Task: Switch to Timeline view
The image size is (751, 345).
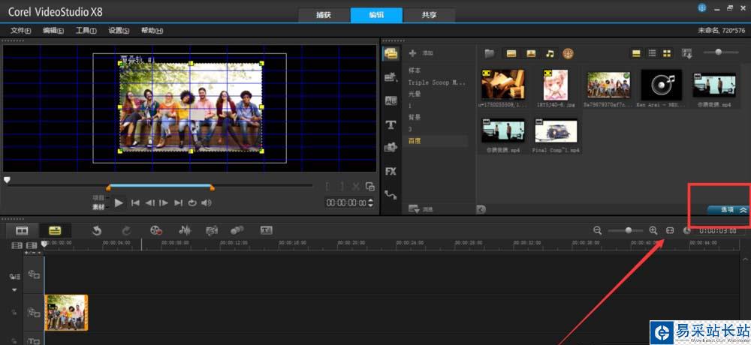Action: 55,231
